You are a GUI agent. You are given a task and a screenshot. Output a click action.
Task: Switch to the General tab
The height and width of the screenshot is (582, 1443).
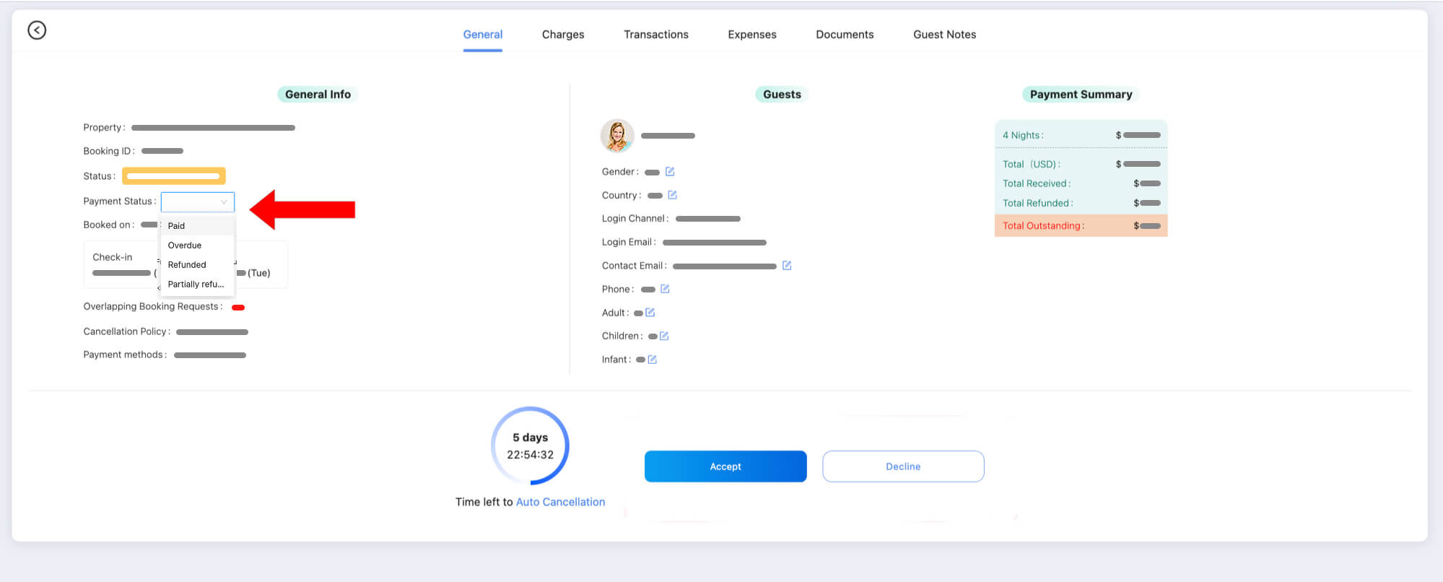pyautogui.click(x=483, y=35)
